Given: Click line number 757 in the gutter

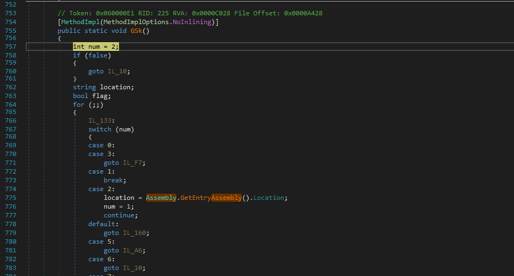Looking at the screenshot, I should click(10, 47).
